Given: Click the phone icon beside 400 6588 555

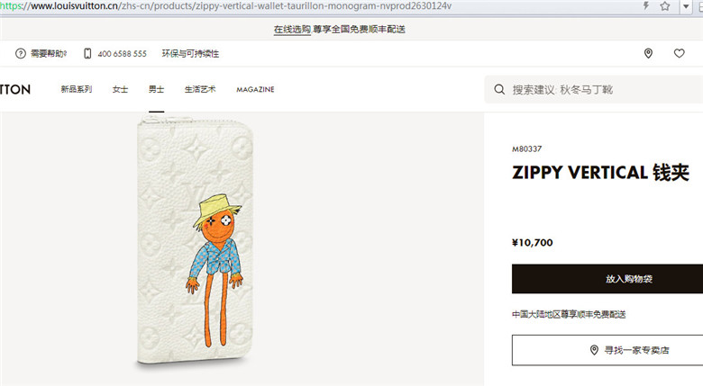Looking at the screenshot, I should [x=87, y=54].
